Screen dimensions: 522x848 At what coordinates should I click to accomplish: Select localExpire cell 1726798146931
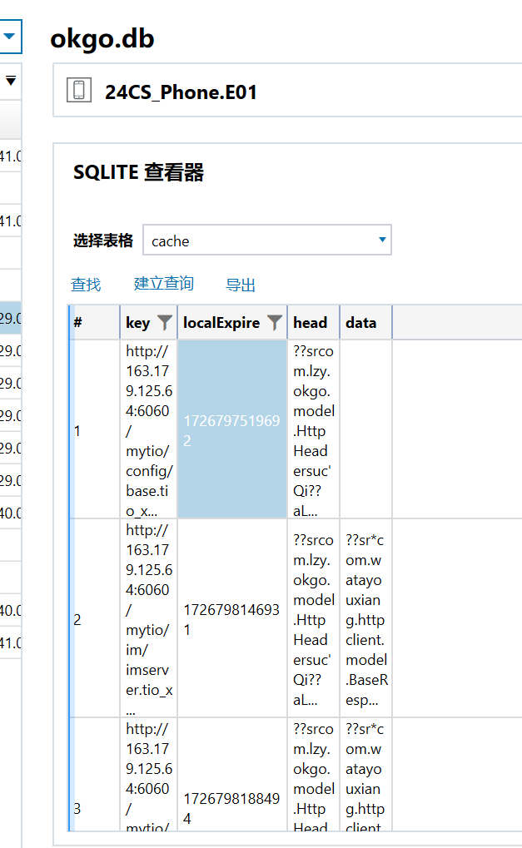pyautogui.click(x=232, y=618)
